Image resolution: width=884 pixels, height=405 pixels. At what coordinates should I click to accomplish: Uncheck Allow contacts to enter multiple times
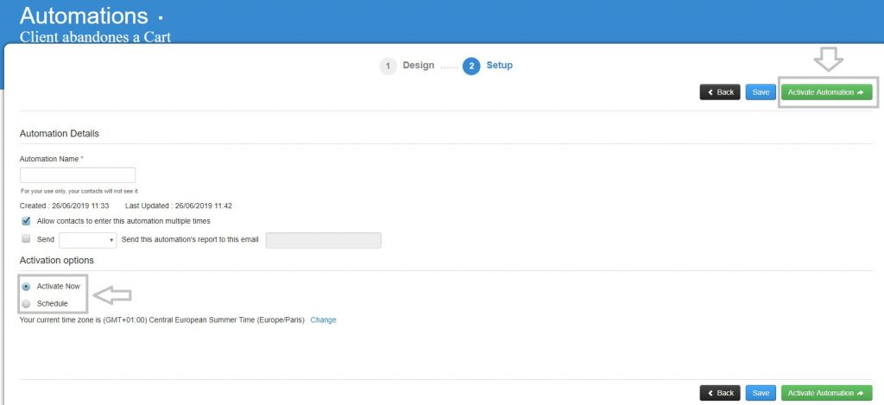coord(26,221)
